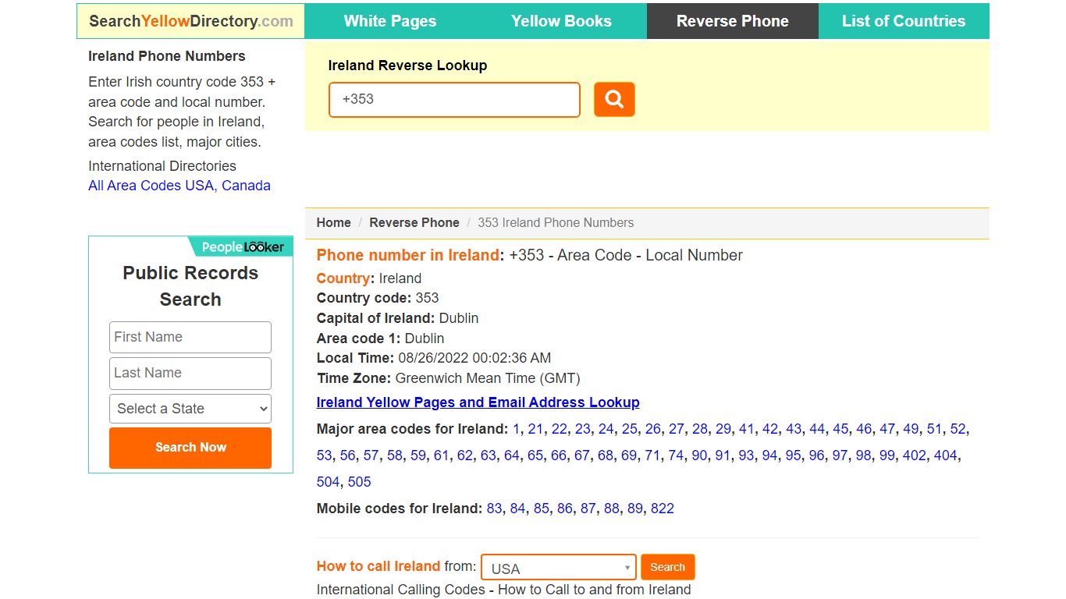The width and height of the screenshot is (1066, 599).
Task: Focus the Ireland Reverse Lookup phone field
Action: (454, 100)
